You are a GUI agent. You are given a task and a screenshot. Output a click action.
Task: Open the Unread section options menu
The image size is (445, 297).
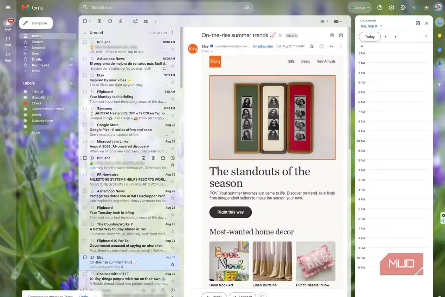173,33
